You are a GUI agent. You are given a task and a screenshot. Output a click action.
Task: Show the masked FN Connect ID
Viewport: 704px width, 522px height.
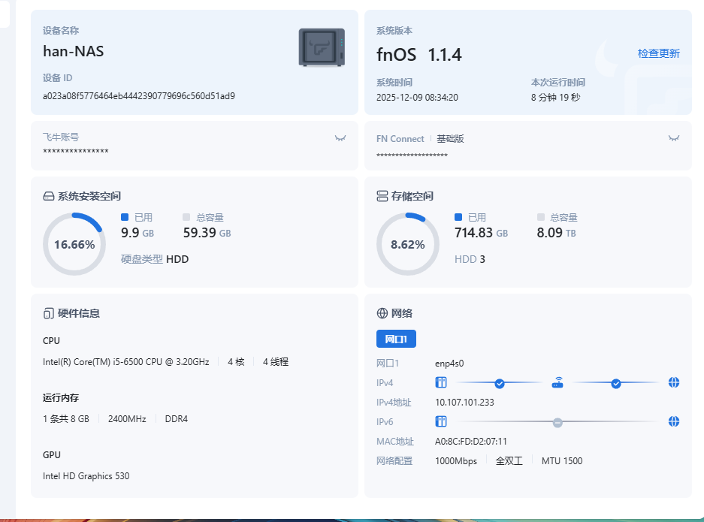click(674, 138)
